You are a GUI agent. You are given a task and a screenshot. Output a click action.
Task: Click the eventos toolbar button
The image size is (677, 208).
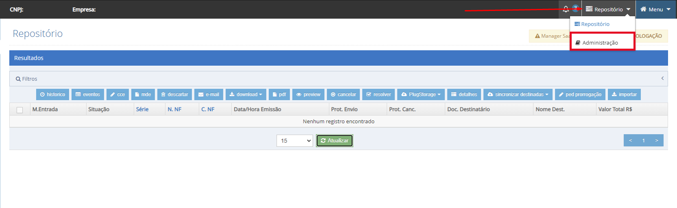(88, 94)
